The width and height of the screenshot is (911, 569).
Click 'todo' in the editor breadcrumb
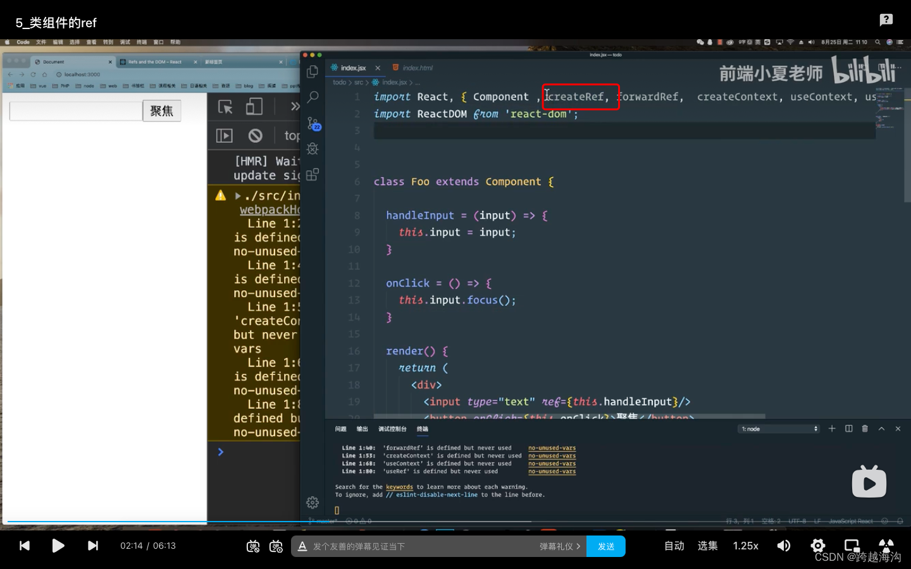click(x=339, y=82)
